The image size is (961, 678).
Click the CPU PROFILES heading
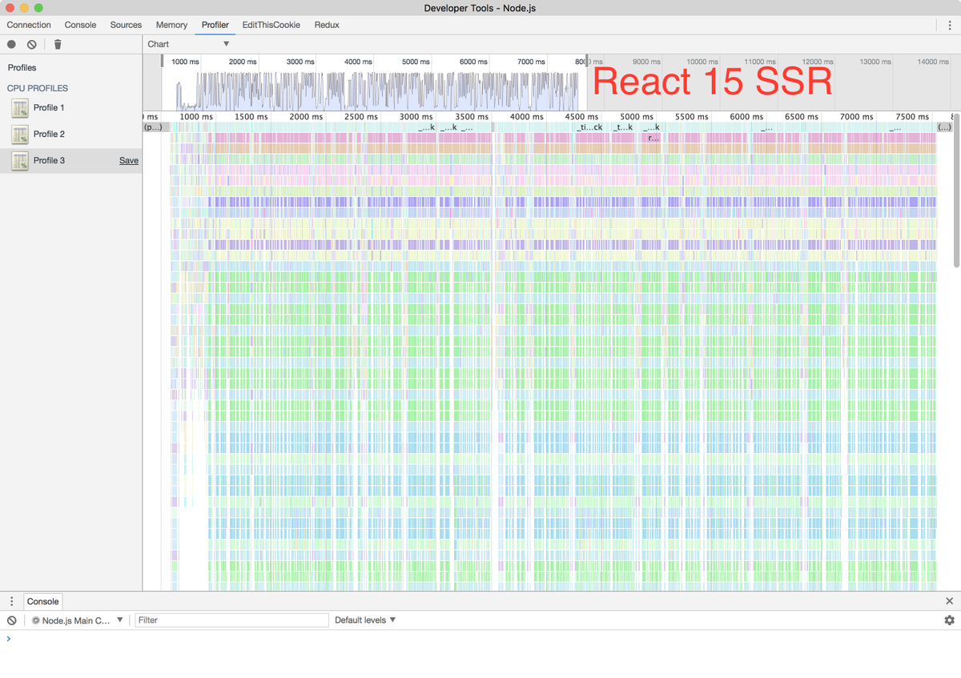click(x=38, y=89)
